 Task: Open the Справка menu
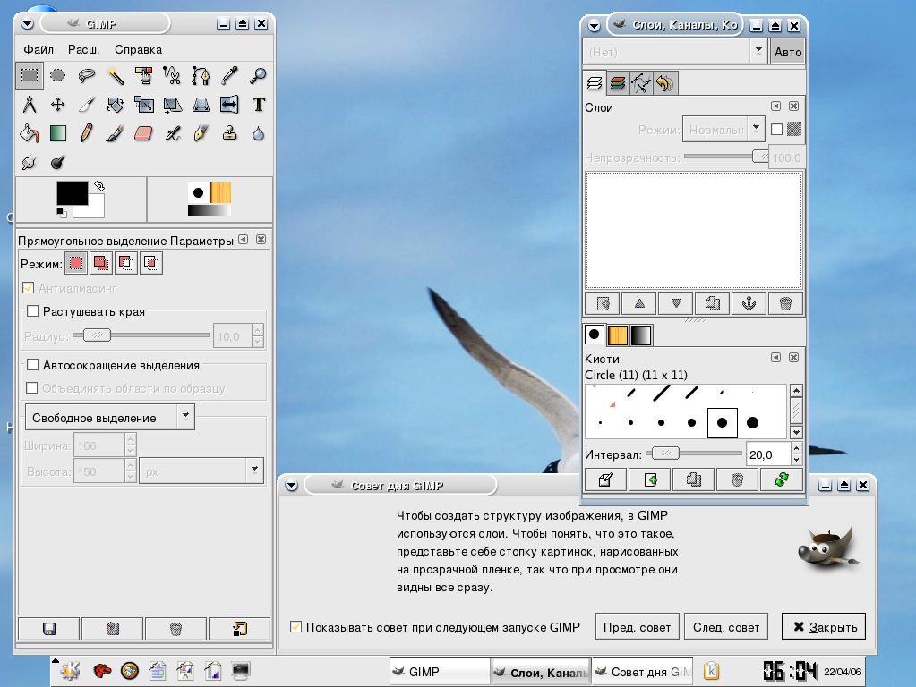click(139, 49)
